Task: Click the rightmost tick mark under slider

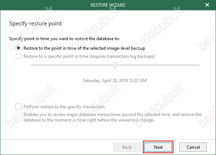Action: pos(199,70)
